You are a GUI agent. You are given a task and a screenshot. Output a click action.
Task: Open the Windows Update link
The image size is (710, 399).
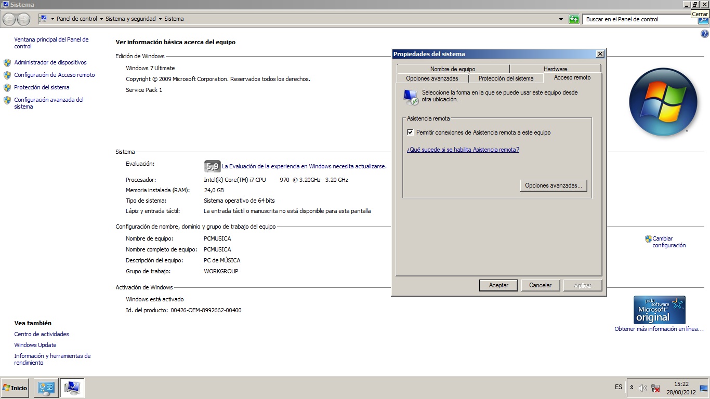[35, 345]
